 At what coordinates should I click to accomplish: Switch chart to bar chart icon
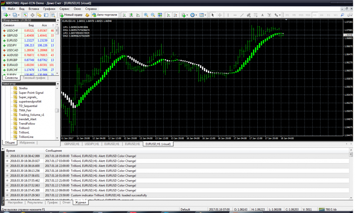(124, 15)
